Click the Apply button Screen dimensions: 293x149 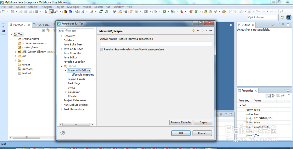(203, 122)
